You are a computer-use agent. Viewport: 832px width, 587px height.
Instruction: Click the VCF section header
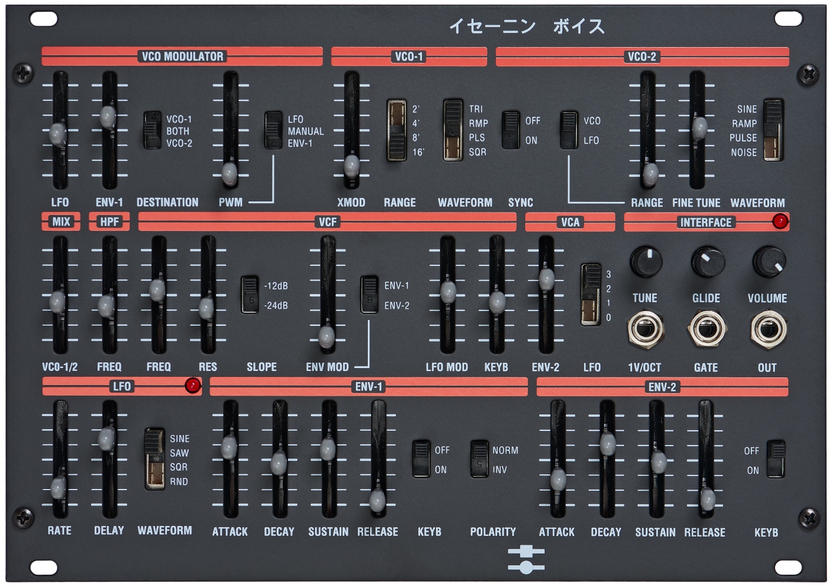point(326,222)
